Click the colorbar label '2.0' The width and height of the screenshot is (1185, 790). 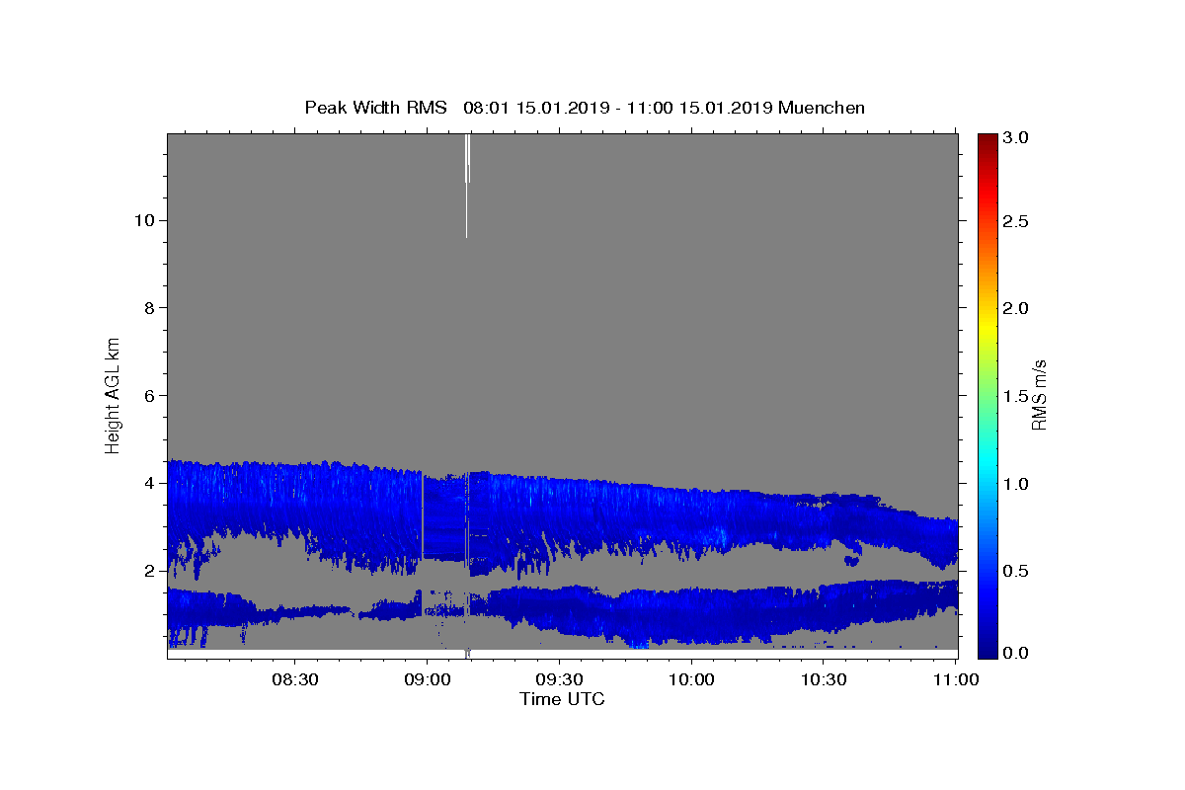point(1017,308)
